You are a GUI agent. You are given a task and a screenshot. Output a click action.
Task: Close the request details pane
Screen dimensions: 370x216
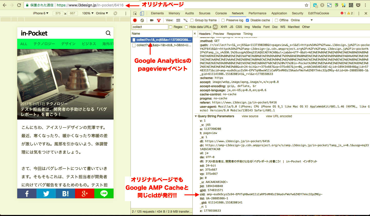point(195,34)
